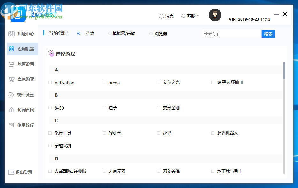Check the 采集工具 checkbox

pos(50,133)
